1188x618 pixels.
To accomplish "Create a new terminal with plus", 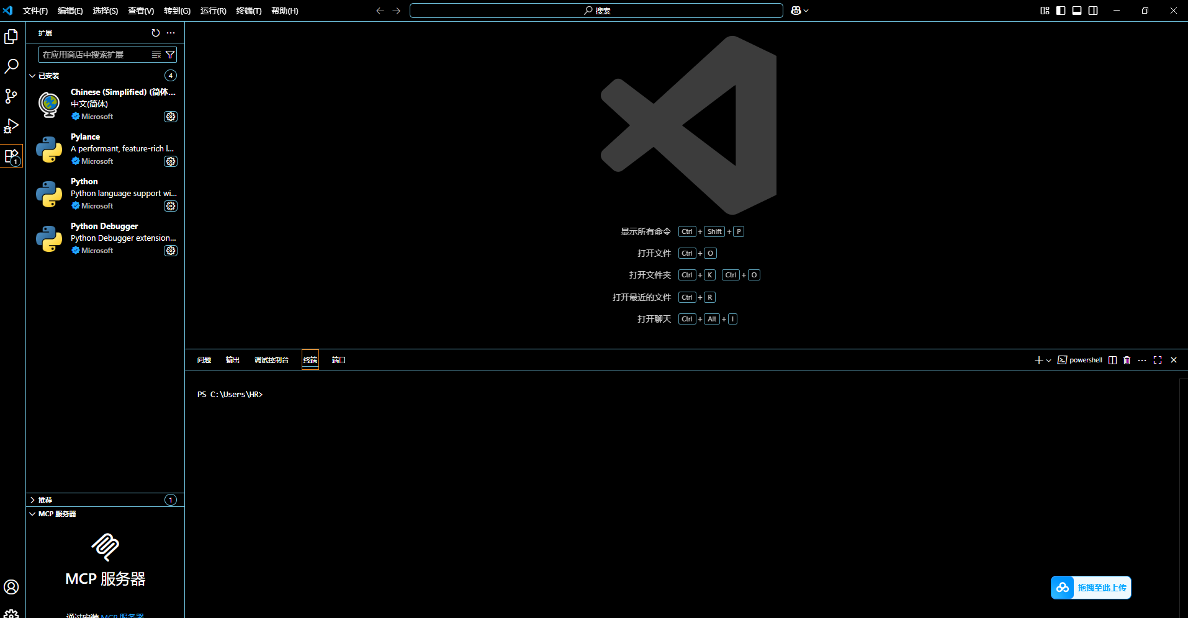I will pyautogui.click(x=1038, y=360).
